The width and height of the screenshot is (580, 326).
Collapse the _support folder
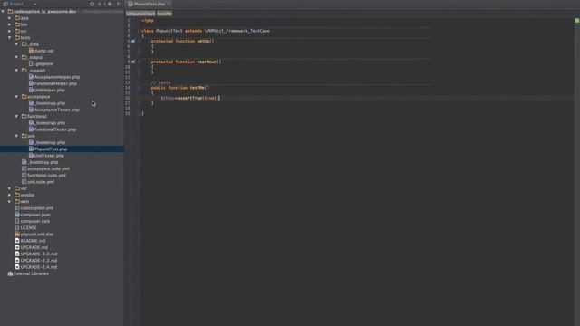(x=16, y=71)
